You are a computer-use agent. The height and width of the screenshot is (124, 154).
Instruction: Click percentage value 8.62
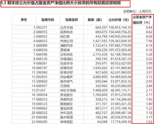coord(149,32)
